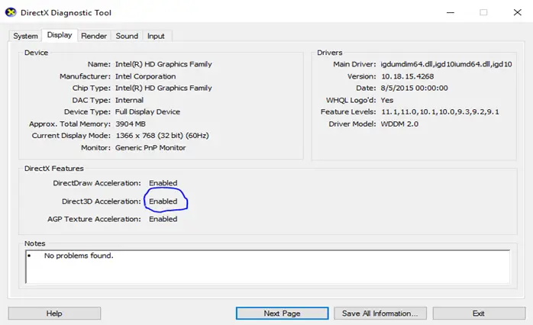Click display mode '1366 x 768 (32 bit) (60Hz)'
This screenshot has height=325, width=533.
click(163, 136)
